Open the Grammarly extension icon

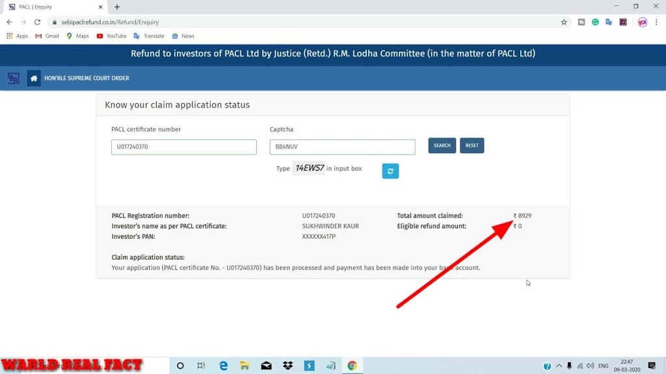[x=595, y=22]
